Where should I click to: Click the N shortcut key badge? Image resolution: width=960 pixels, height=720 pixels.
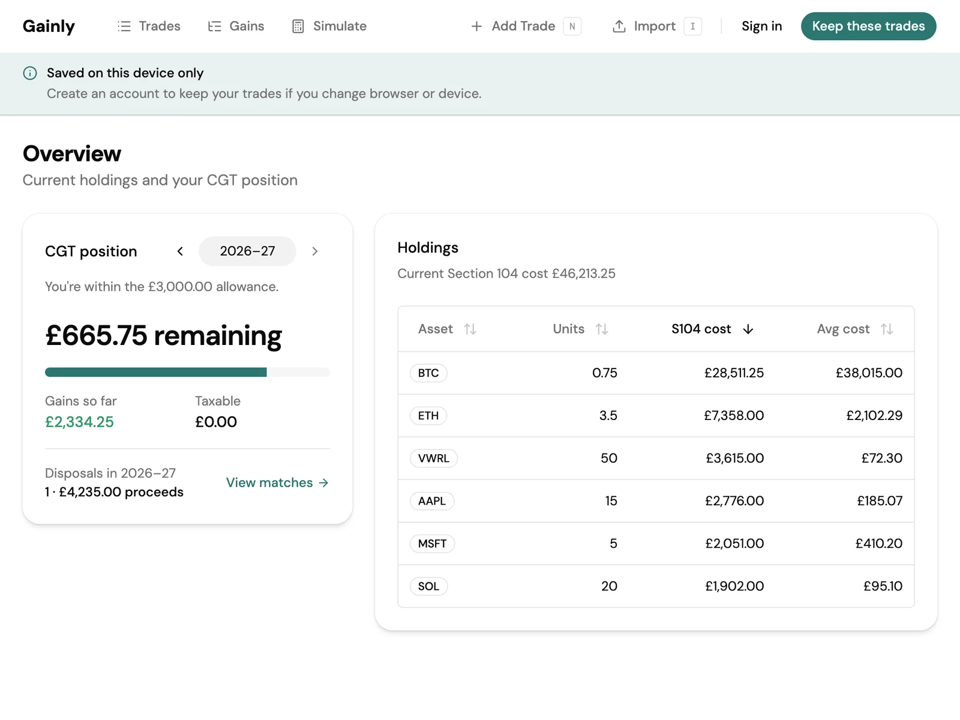click(x=572, y=26)
